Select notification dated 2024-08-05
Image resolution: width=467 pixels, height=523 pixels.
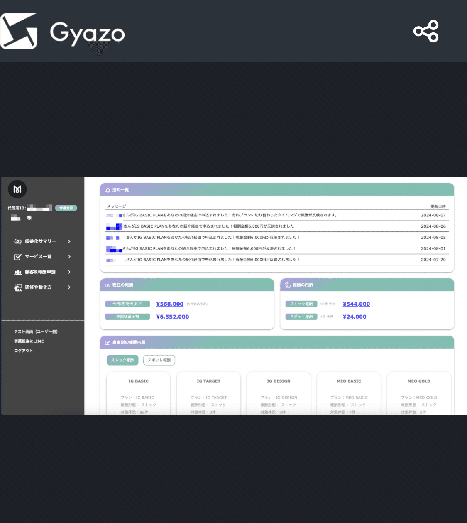[x=277, y=238]
